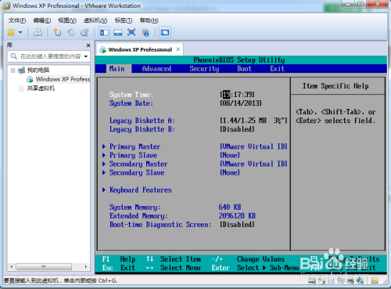Select the Main BIOS menu tab
391x289 pixels.
click(x=117, y=69)
